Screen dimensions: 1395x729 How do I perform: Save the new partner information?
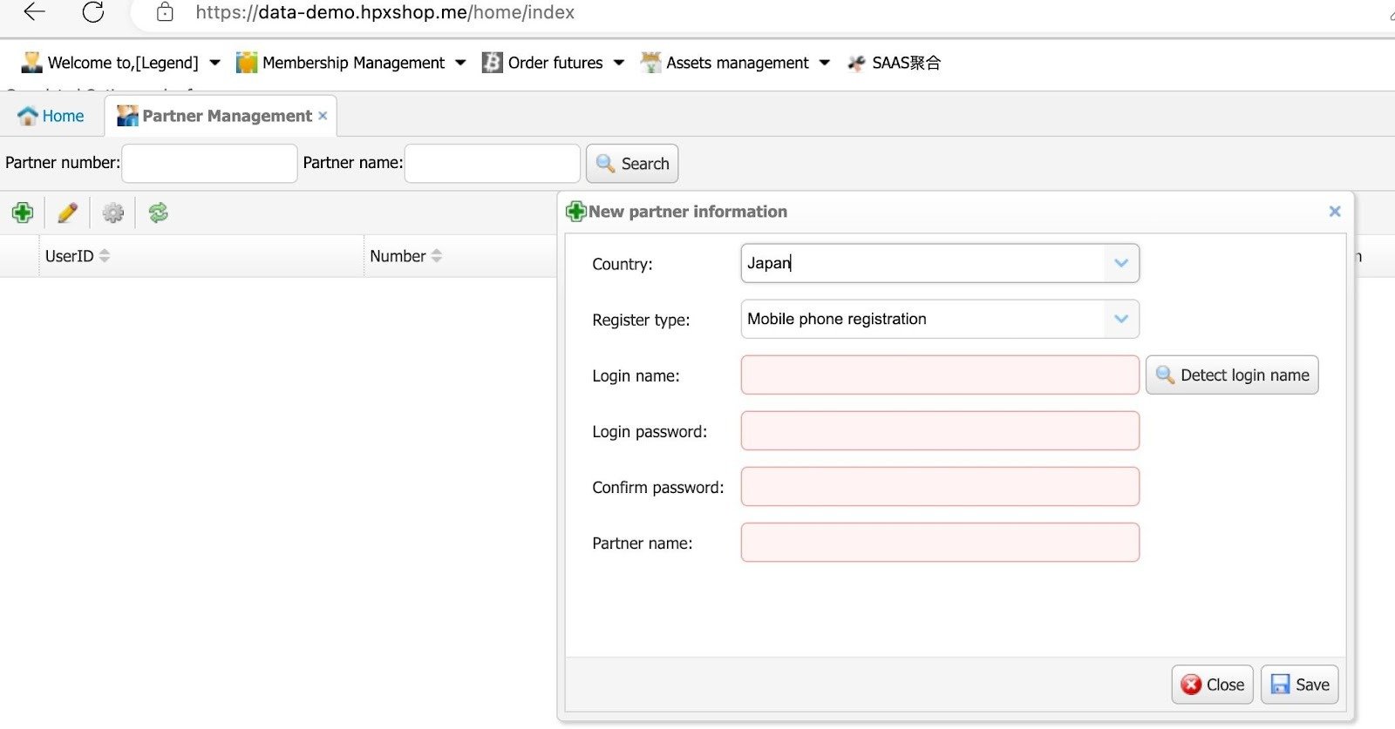[1299, 685]
